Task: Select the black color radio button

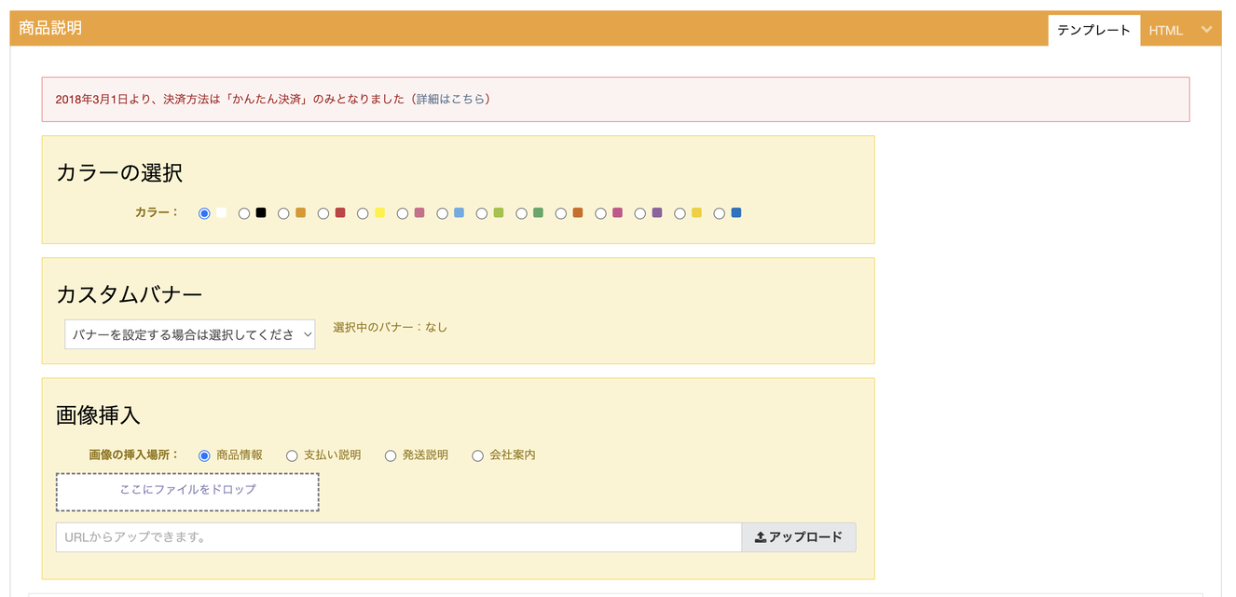Action: point(244,213)
